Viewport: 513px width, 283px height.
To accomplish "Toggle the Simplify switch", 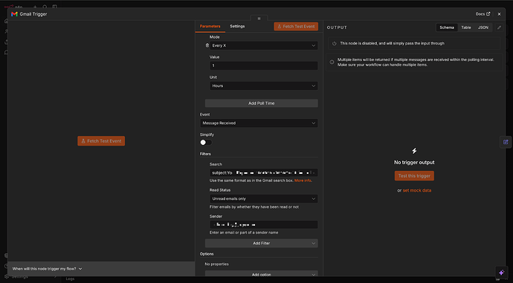I will (206, 142).
